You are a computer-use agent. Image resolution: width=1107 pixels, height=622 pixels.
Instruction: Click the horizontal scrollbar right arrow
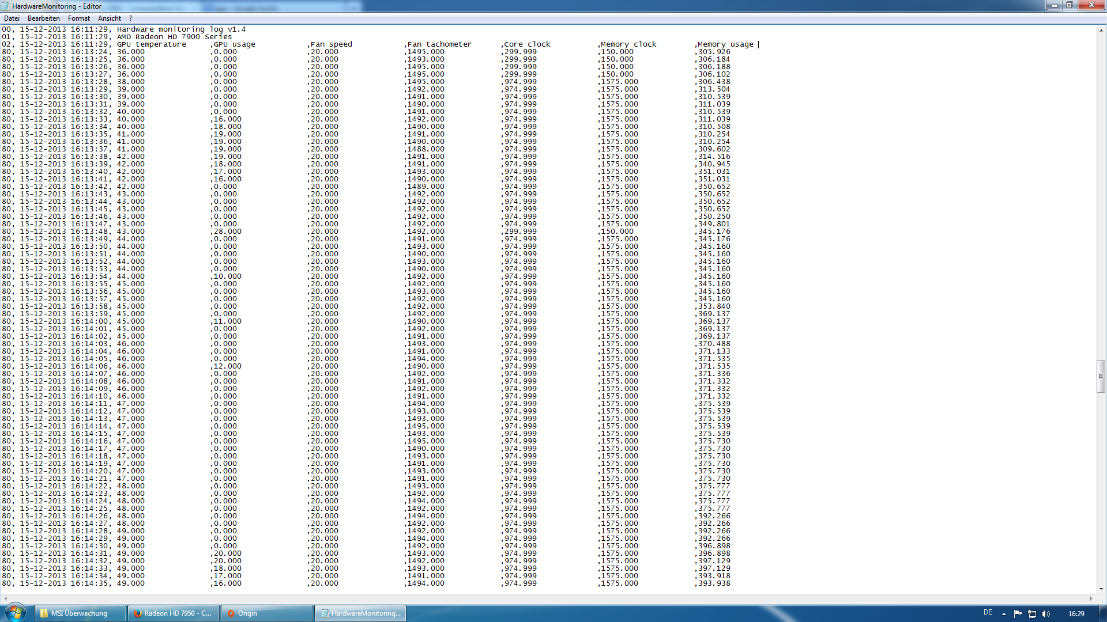tap(1091, 598)
